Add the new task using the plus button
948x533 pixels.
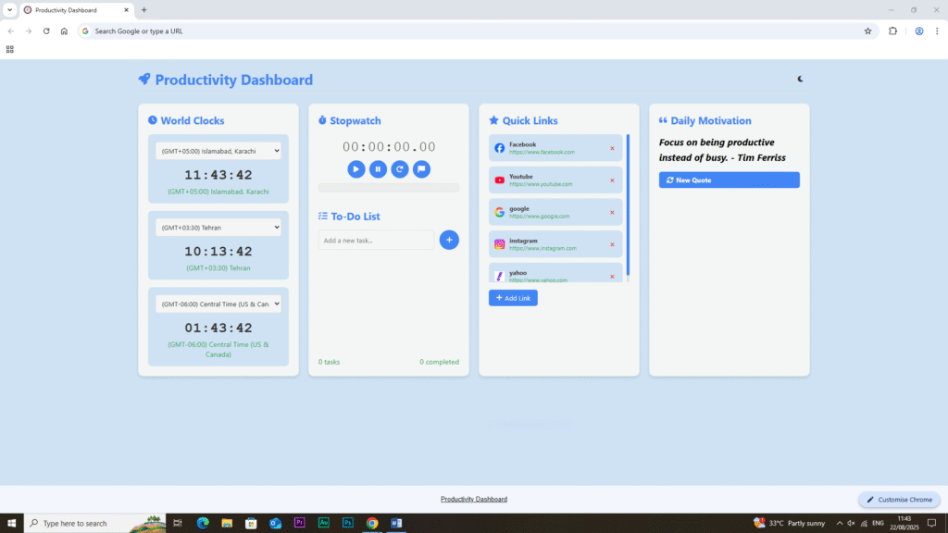449,240
